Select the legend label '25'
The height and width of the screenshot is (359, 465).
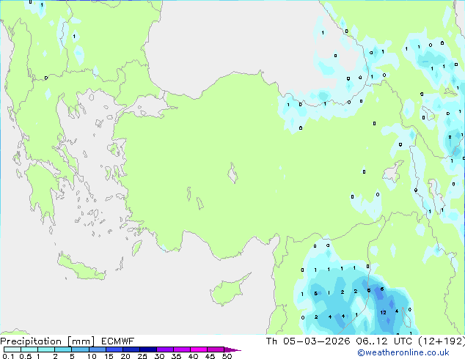pos(142,356)
